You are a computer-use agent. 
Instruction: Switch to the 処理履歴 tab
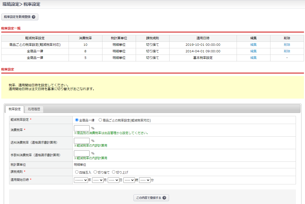pyautogui.click(x=34, y=109)
